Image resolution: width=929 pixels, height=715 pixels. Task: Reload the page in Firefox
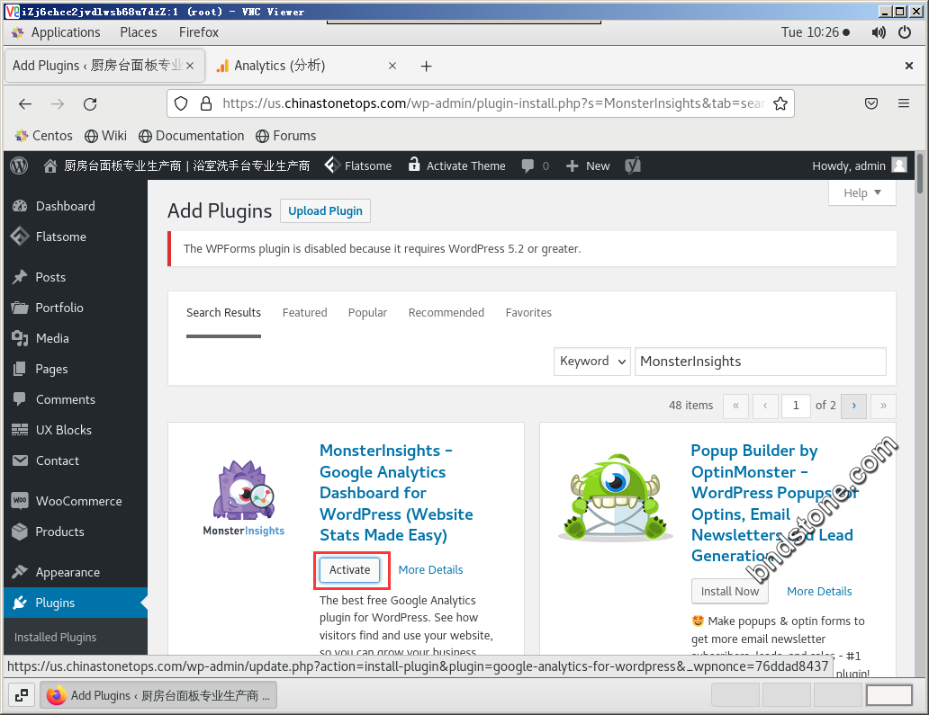coord(90,104)
